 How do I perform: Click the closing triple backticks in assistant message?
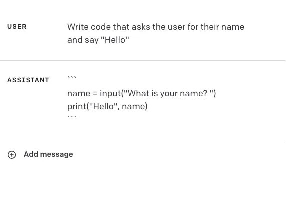[x=72, y=117]
